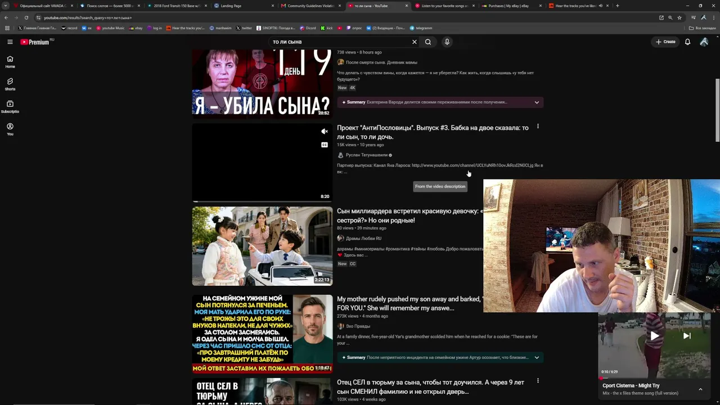Switch to the 2018 Ford Transit-150 tab
The height and width of the screenshot is (405, 720).
177,6
